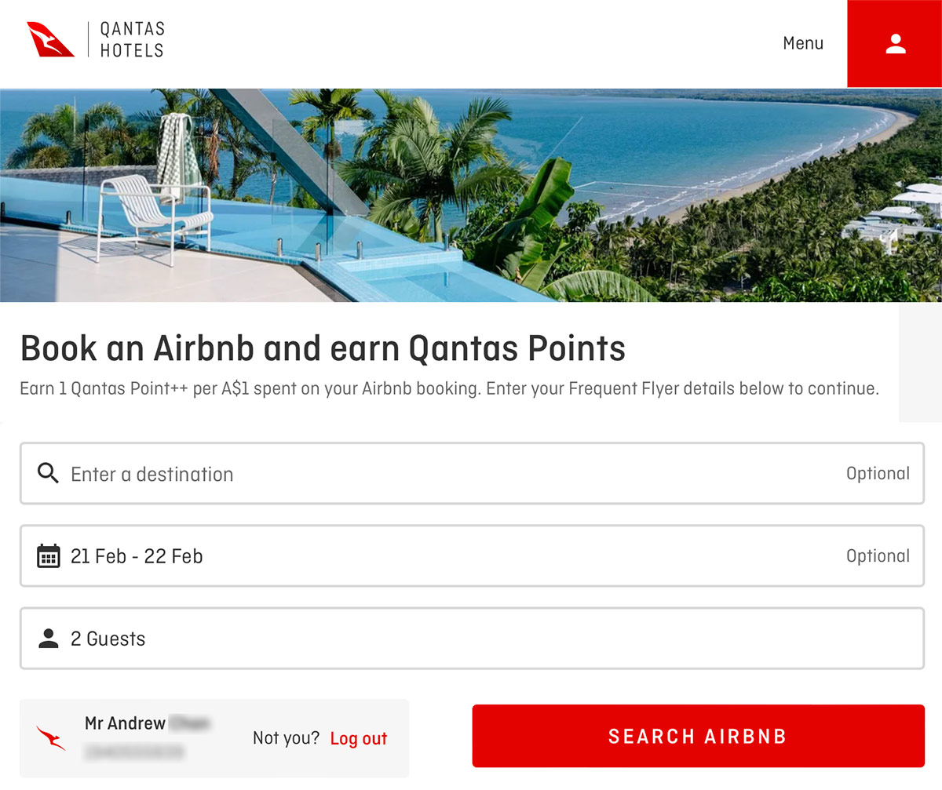This screenshot has width=942, height=790.
Task: Click the Optional label in destination field
Action: tap(878, 474)
